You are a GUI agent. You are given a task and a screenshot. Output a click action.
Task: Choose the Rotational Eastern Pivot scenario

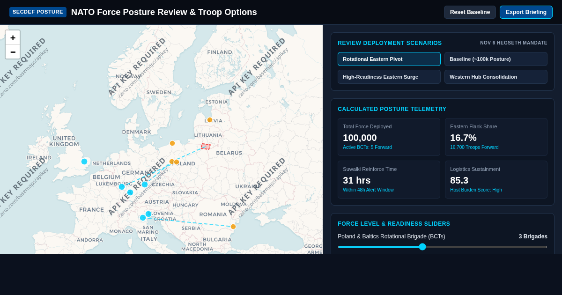389,59
